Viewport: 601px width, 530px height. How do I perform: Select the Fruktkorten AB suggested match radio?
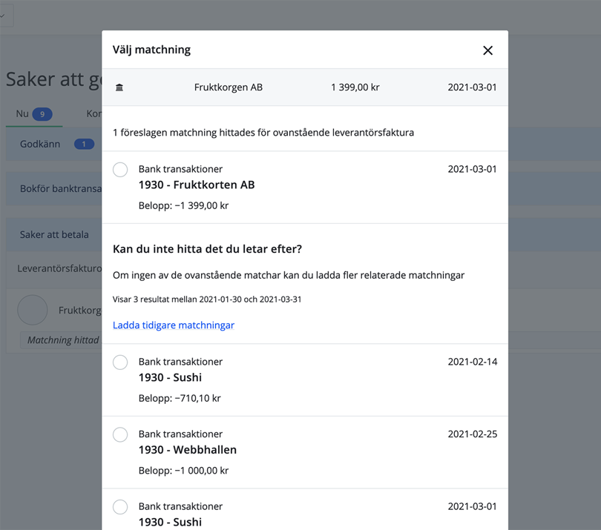pyautogui.click(x=120, y=170)
